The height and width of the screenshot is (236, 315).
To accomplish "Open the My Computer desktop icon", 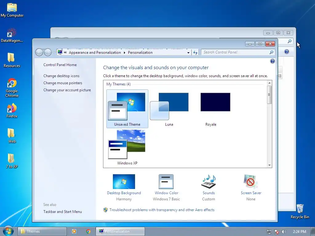I will (x=12, y=10).
